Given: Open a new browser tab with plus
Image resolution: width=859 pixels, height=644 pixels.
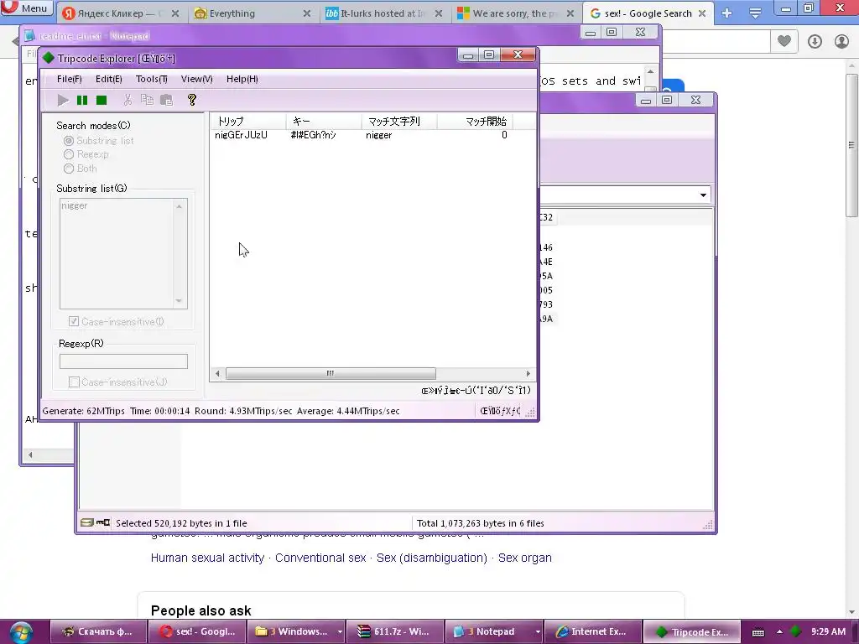Looking at the screenshot, I should click(727, 13).
